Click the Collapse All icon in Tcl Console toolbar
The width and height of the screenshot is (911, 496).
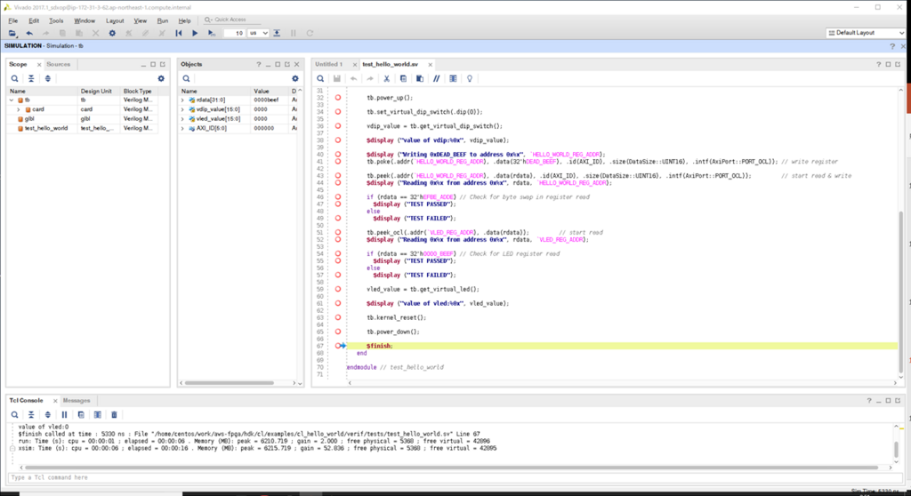[x=31, y=415]
